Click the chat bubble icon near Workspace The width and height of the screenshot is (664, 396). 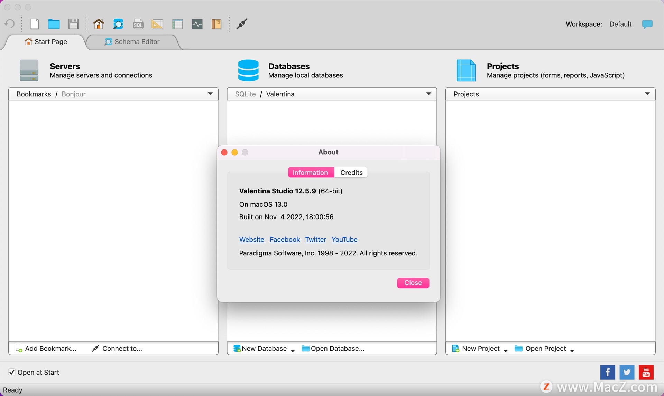(x=647, y=24)
